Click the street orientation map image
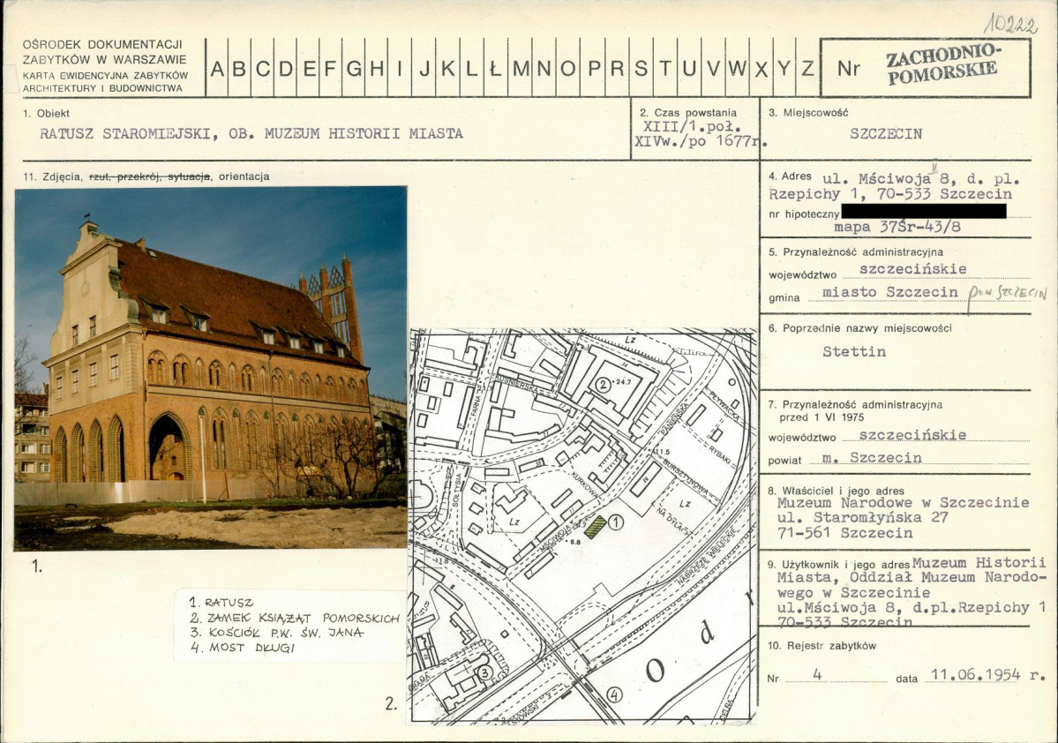This screenshot has height=743, width=1058. coord(583,526)
